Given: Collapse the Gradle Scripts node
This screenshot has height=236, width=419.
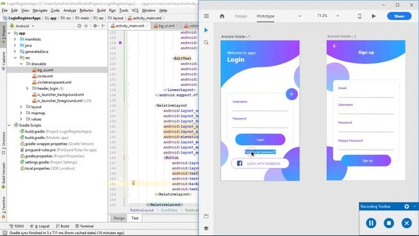Looking at the screenshot, I should click(x=9, y=125).
